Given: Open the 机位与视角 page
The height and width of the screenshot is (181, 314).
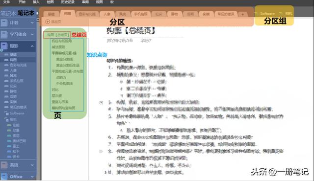Looking at the screenshot, I should click(61, 41).
